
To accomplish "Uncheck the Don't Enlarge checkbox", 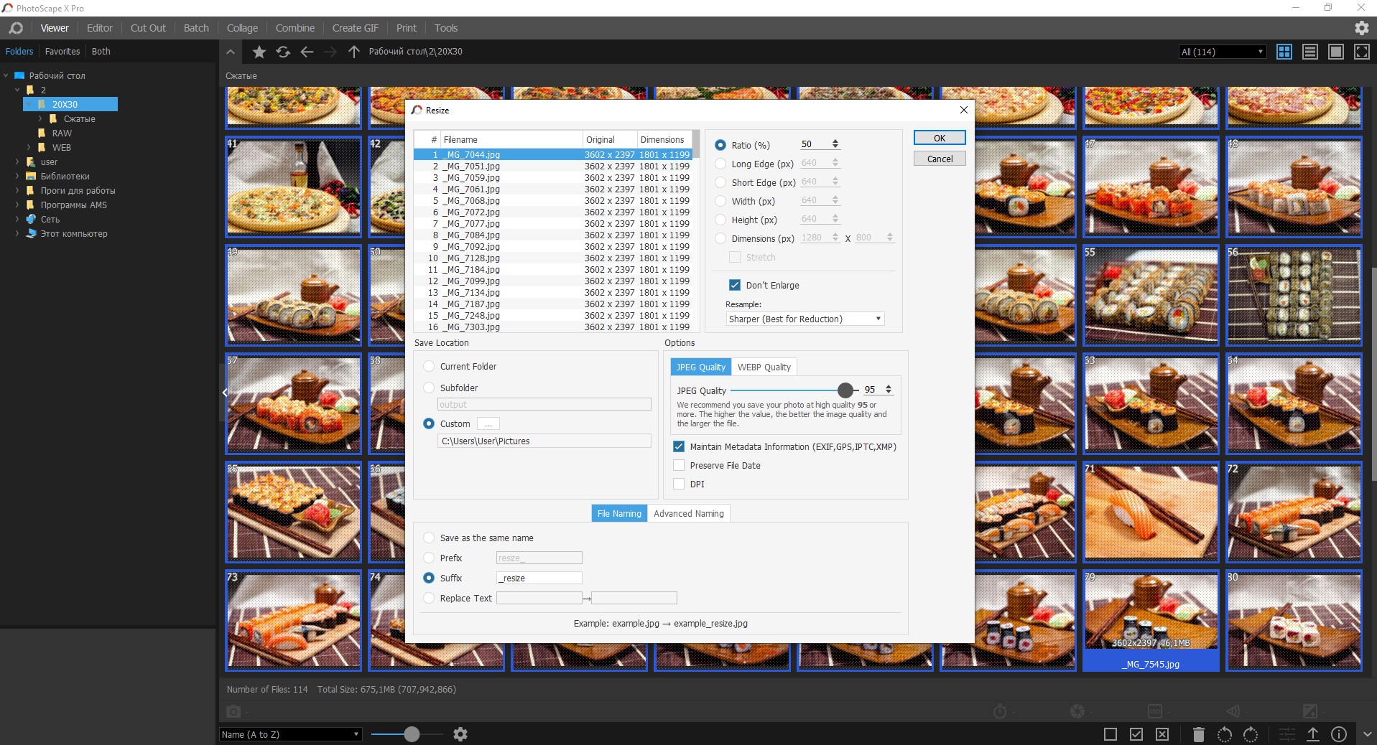I will pos(734,285).
